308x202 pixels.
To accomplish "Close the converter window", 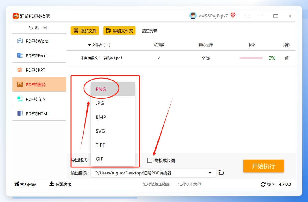I will click(x=290, y=16).
